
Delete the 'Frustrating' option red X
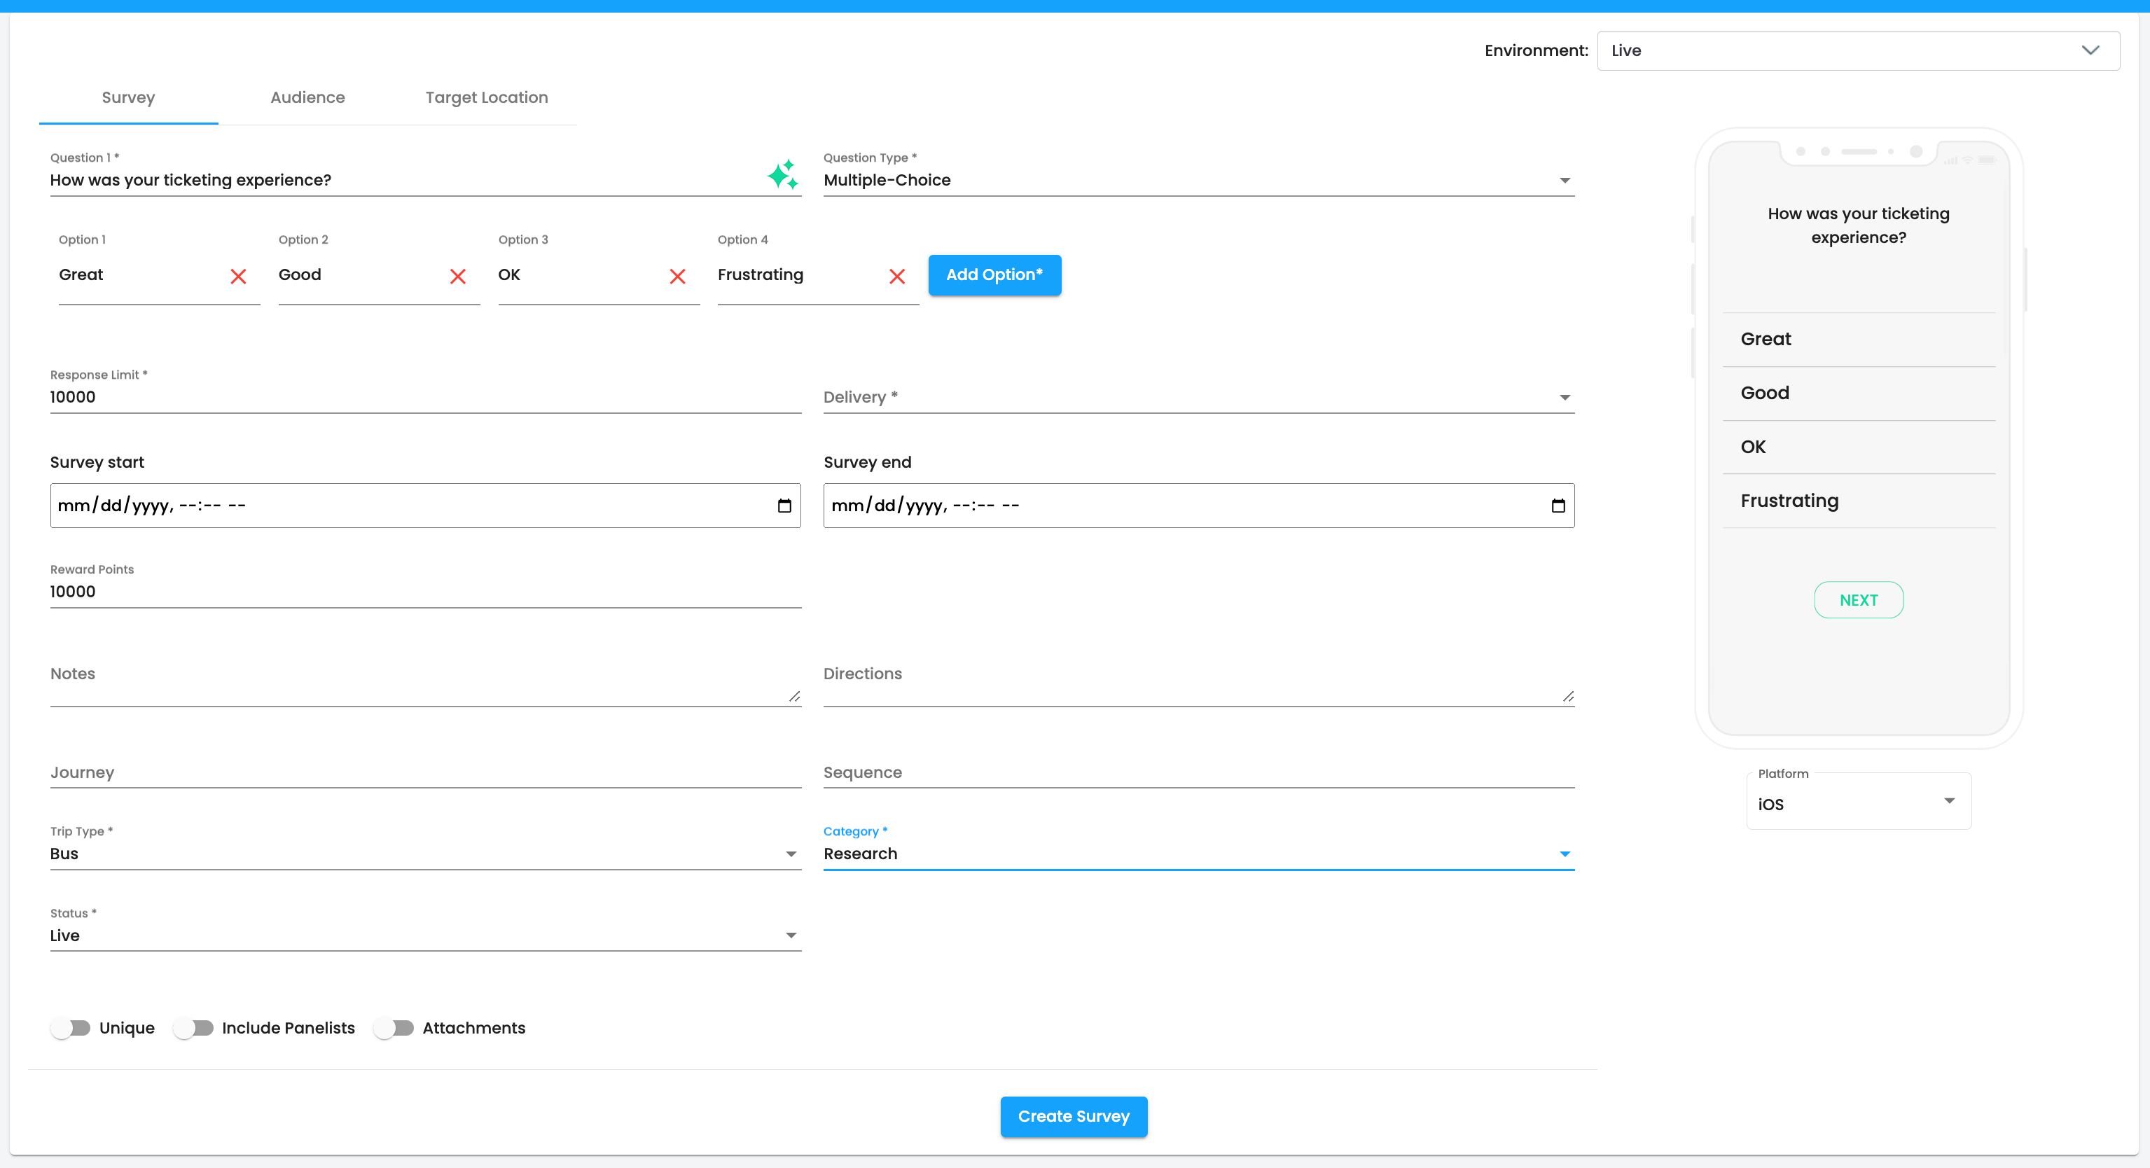click(896, 276)
